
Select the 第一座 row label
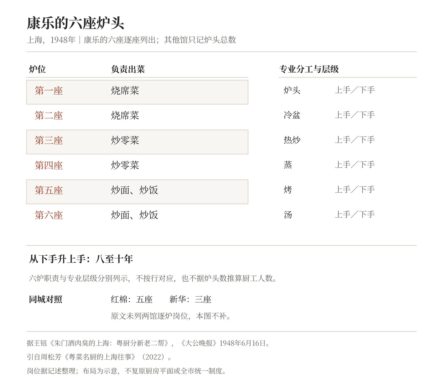pos(49,91)
